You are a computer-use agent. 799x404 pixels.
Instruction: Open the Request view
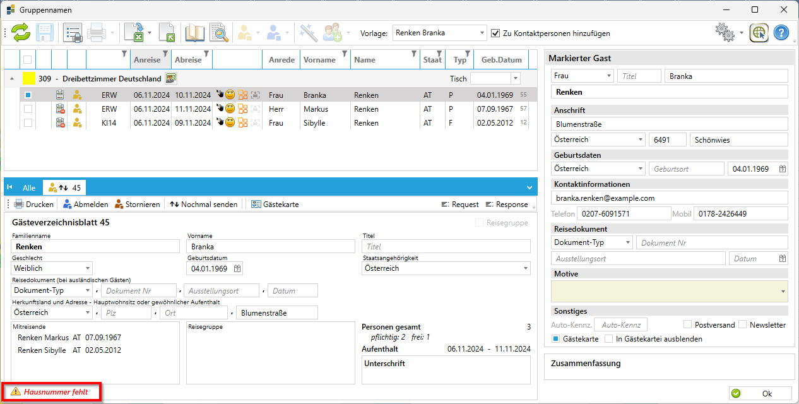click(459, 205)
